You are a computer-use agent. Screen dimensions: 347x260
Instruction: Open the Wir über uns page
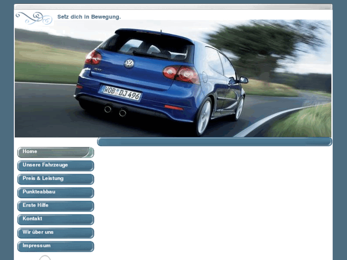point(55,233)
